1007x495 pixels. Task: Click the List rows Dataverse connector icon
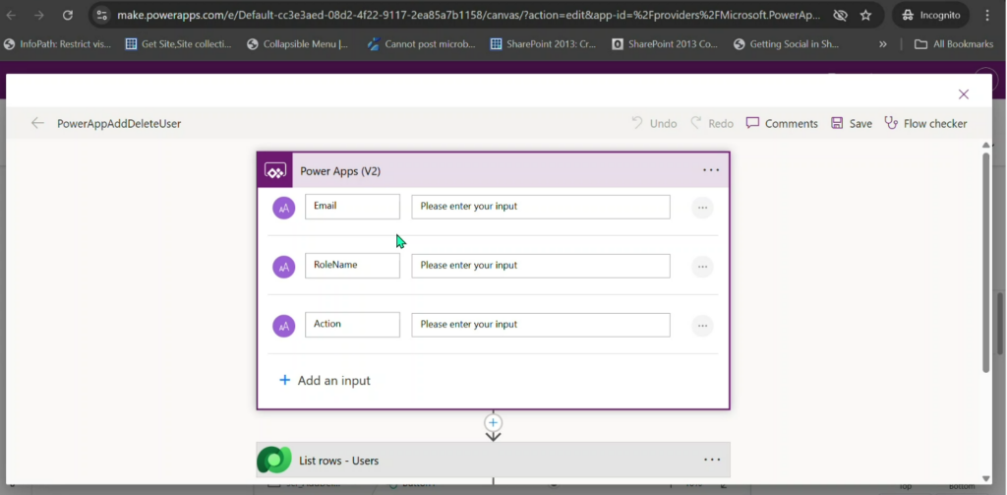[274, 461]
